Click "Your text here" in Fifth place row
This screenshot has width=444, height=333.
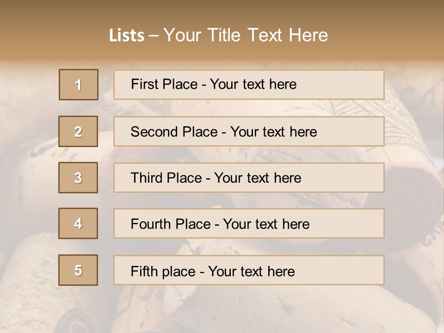pos(251,271)
